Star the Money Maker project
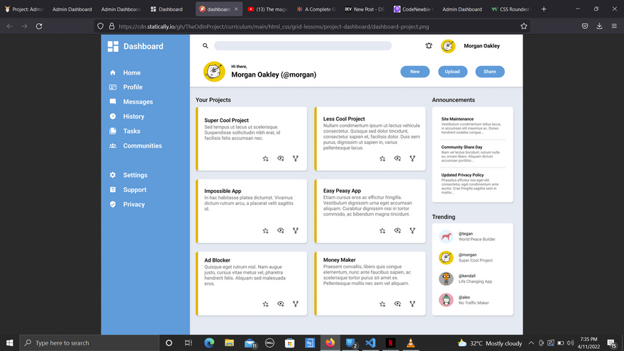Viewport: 624px width, 351px height. [383, 303]
